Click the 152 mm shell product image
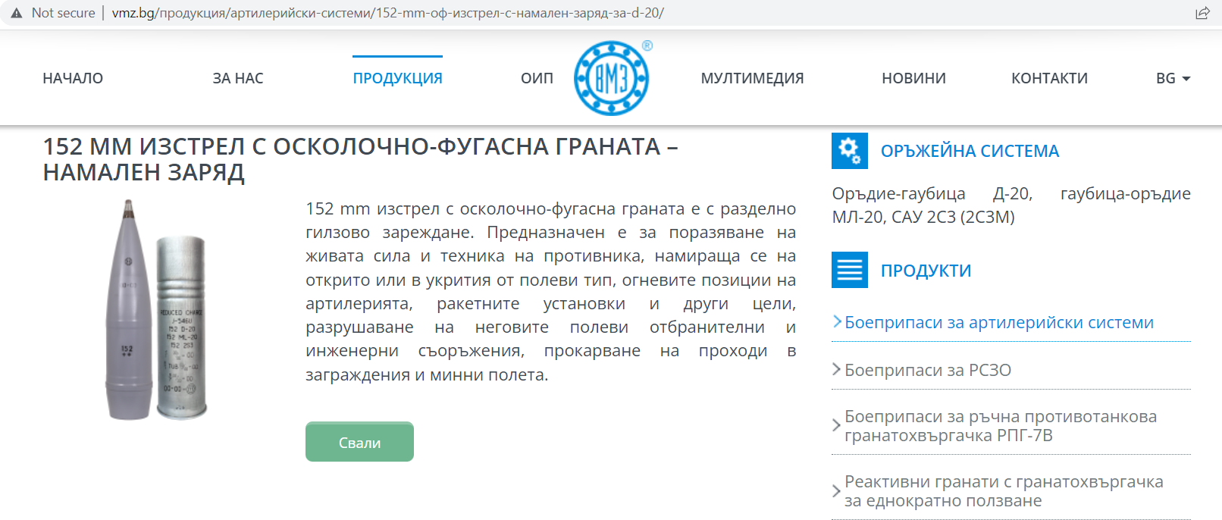Viewport: 1222px width, 520px height. pos(156,311)
